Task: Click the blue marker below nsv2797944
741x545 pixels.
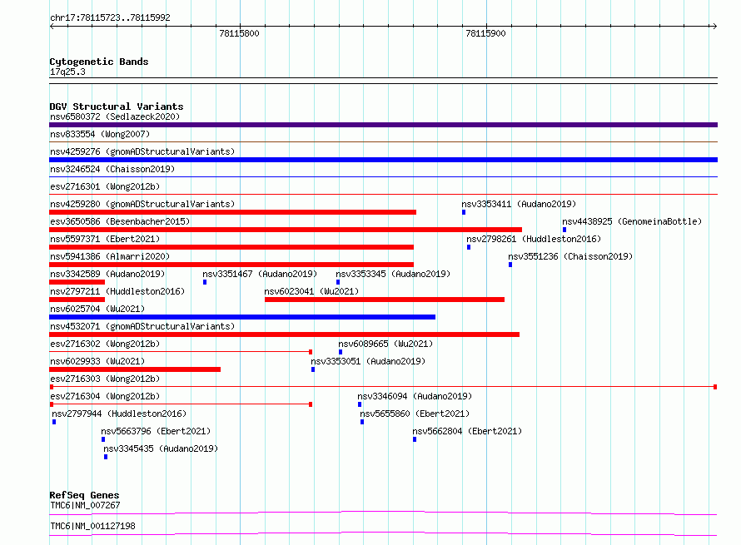Action: (54, 422)
